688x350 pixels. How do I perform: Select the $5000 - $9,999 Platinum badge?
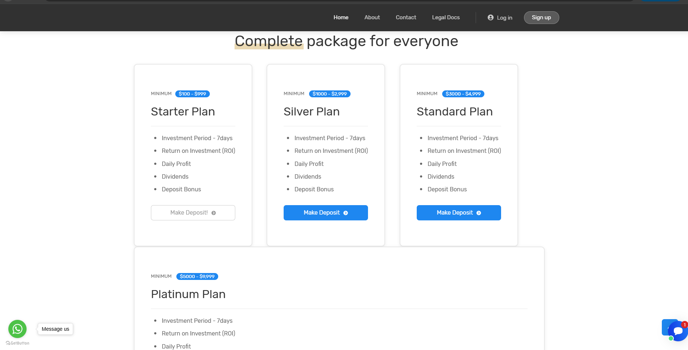point(197,276)
